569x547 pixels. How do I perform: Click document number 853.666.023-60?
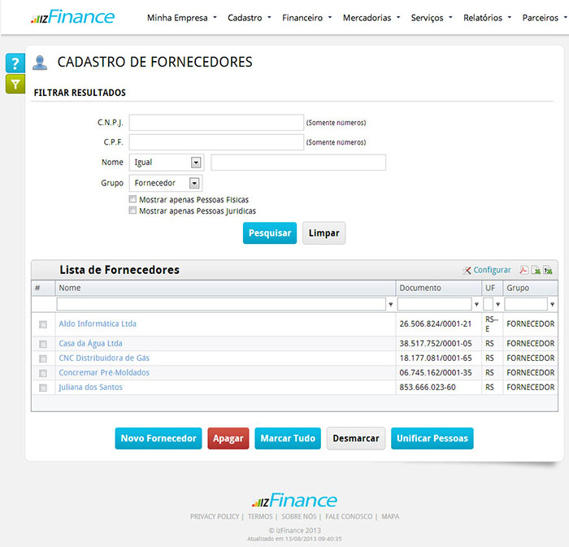point(428,388)
